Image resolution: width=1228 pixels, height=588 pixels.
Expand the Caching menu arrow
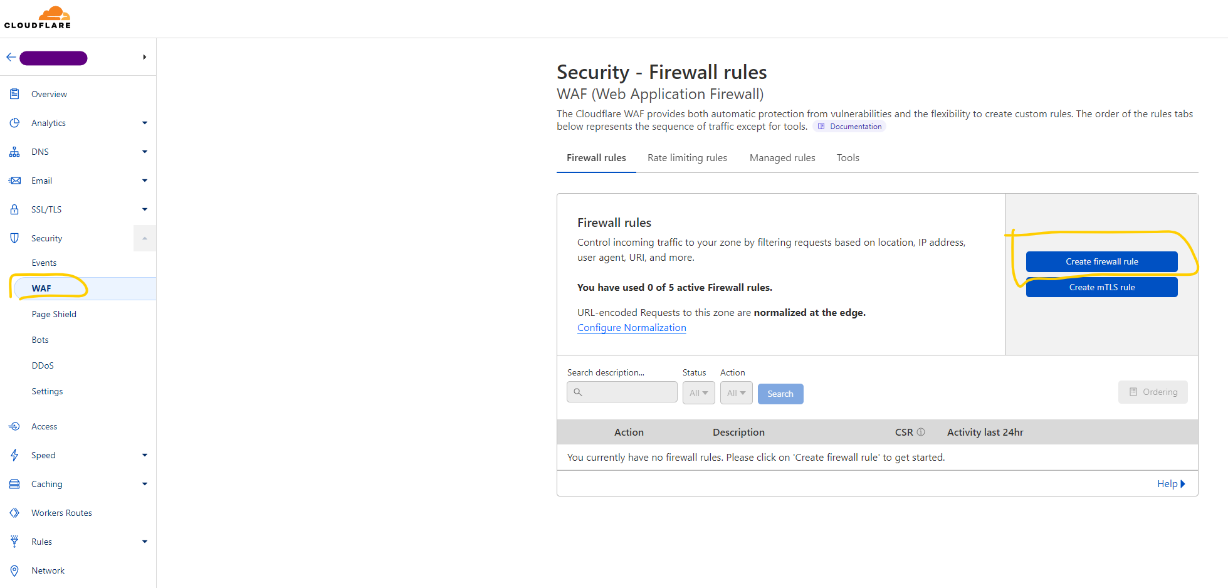tap(145, 484)
